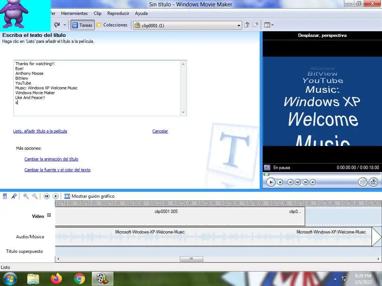Click 'Cambiar la animación del título' link
The image size is (382, 286).
pos(51,159)
